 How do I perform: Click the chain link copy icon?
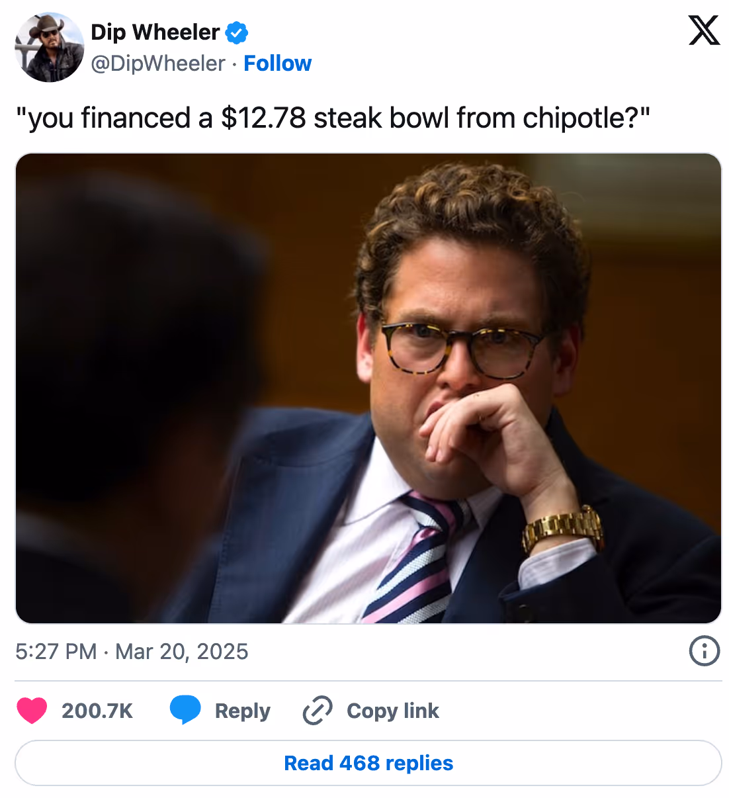coord(318,711)
